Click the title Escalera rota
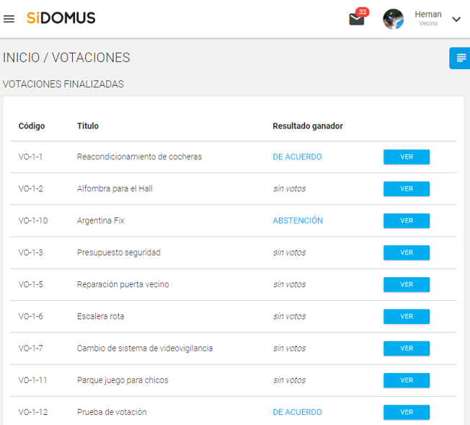470x425 pixels. pyautogui.click(x=100, y=316)
